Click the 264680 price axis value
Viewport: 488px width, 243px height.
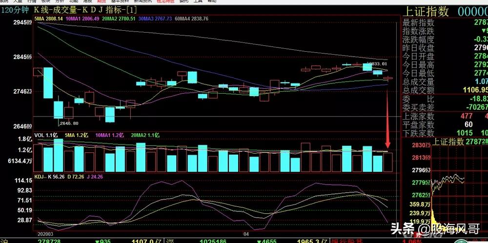click(x=23, y=127)
